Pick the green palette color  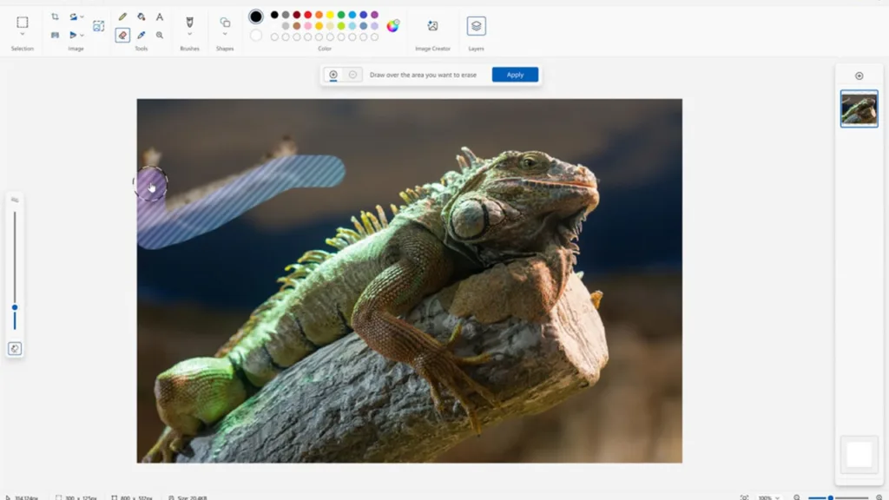click(341, 15)
